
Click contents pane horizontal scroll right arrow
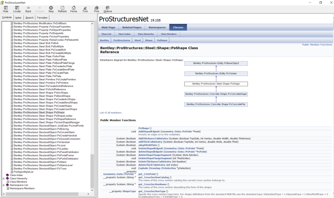[88, 194]
